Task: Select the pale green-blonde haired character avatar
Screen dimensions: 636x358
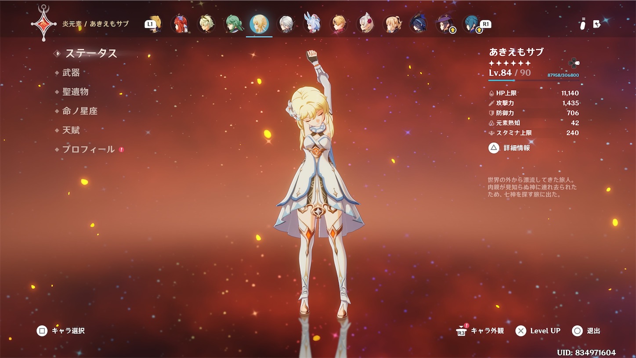Action: (206, 24)
